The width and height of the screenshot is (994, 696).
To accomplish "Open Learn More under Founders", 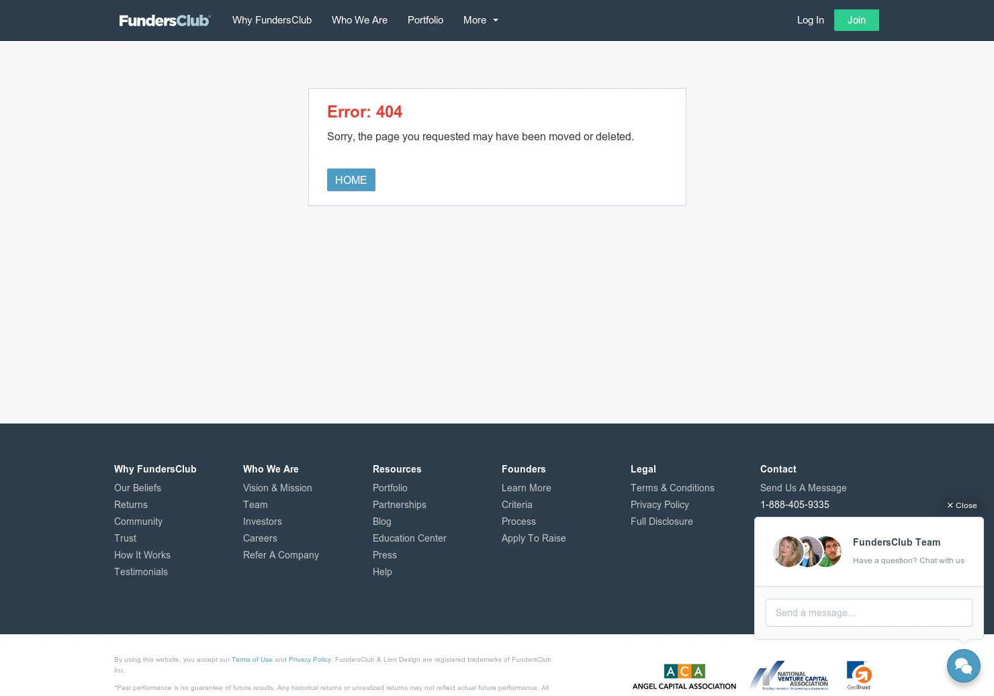I will click(527, 488).
